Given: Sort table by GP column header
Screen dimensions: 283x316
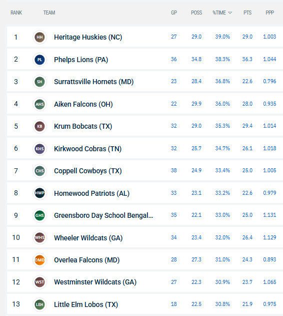Looking at the screenshot, I should click(174, 13).
